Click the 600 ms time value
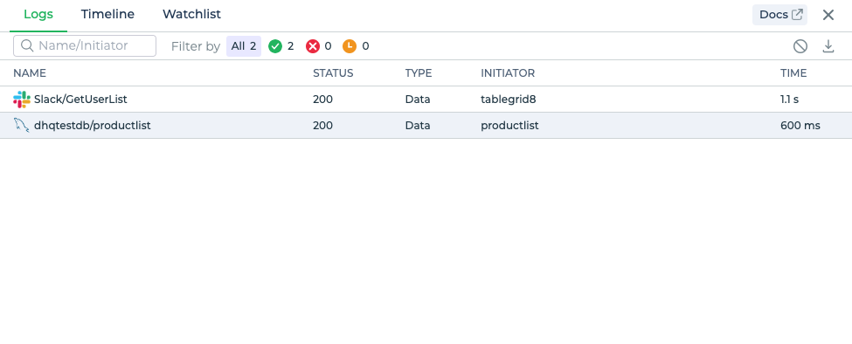852x344 pixels. coord(800,126)
